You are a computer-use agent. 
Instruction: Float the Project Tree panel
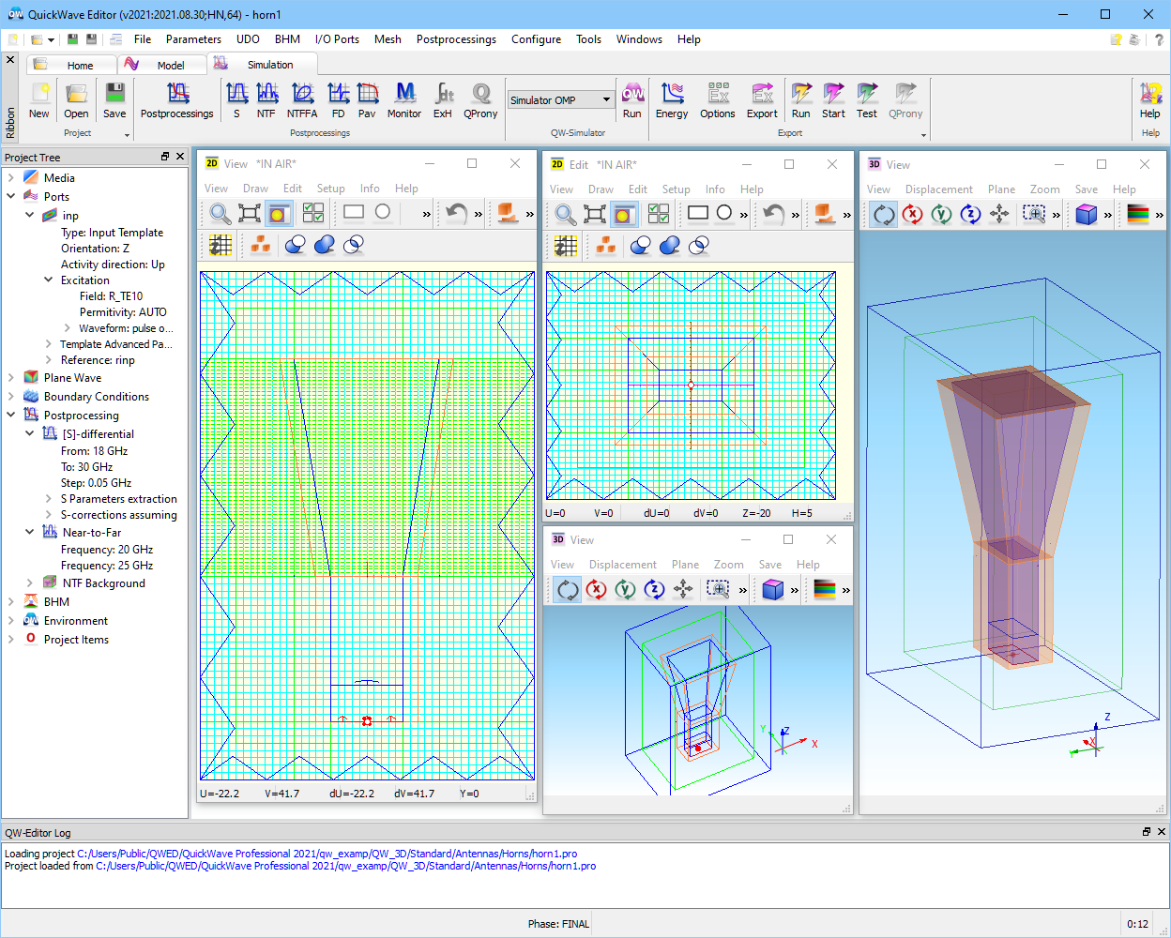(x=165, y=157)
